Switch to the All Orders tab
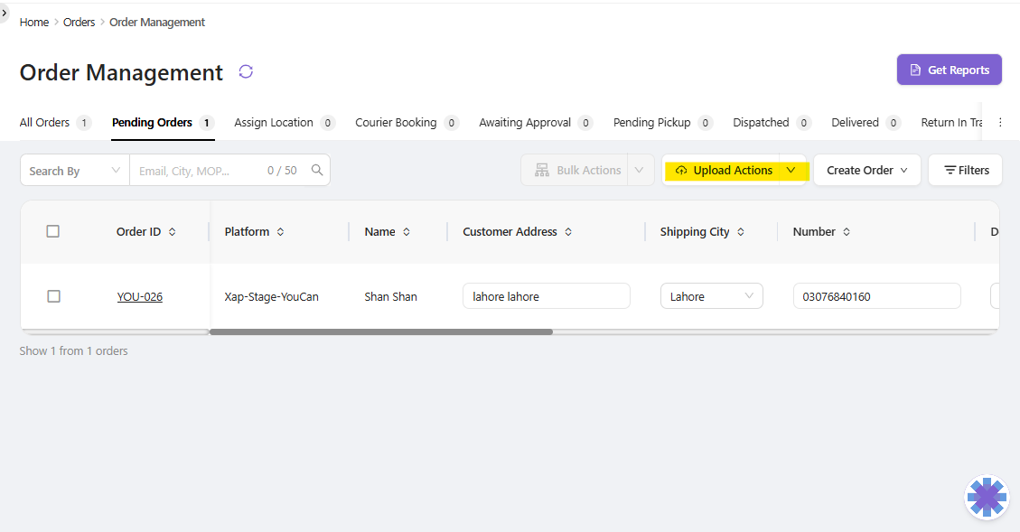Screen dimensions: 1020x532 point(45,123)
